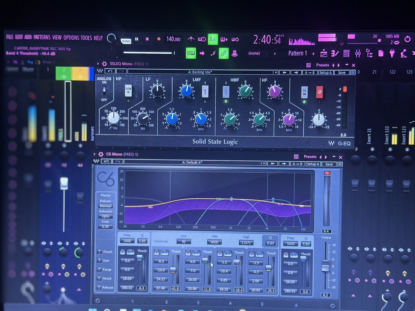Load next preset in SSLEQ

click(296, 73)
